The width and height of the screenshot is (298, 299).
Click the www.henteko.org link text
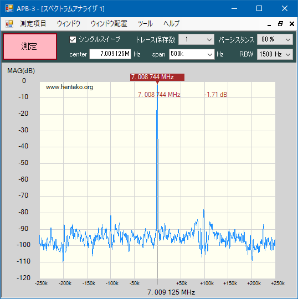pos(69,87)
